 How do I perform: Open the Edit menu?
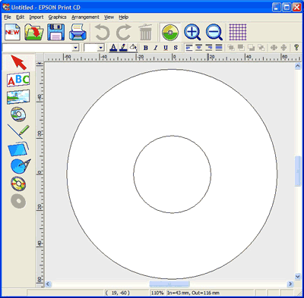click(x=20, y=17)
